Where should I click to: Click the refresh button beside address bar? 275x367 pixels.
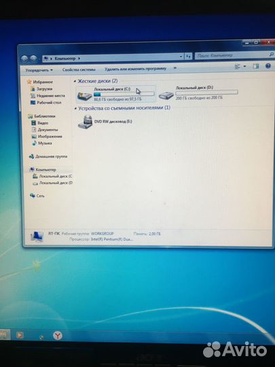[188, 56]
